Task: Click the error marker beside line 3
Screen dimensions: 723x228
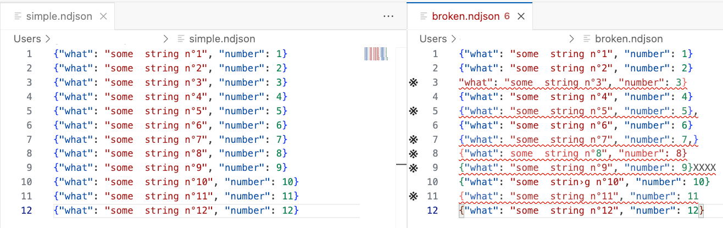Action: coord(414,82)
